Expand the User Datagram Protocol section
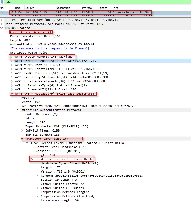Viewport: 191px width, 202px height. [x=2, y=24]
